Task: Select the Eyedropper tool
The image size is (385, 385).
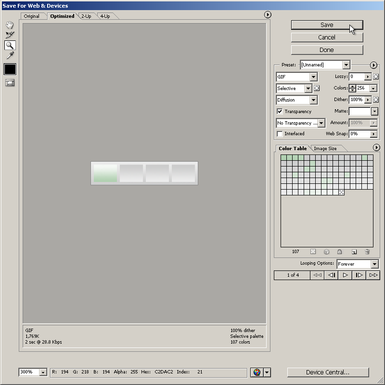Action: [10, 55]
